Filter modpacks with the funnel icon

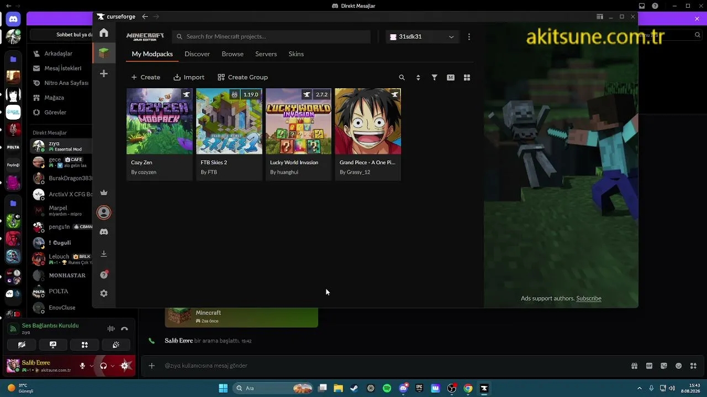(435, 78)
